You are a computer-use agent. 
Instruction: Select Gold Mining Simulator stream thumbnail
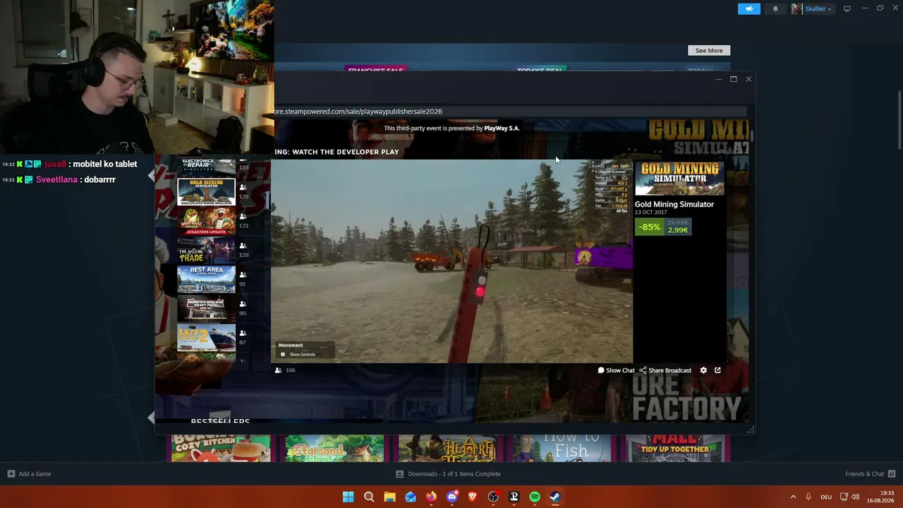pyautogui.click(x=206, y=192)
